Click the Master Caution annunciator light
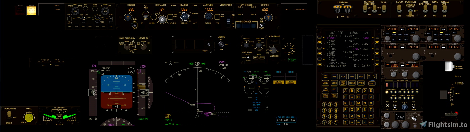Image resolution: width=470 pixels, height=132 pixels. [31, 10]
